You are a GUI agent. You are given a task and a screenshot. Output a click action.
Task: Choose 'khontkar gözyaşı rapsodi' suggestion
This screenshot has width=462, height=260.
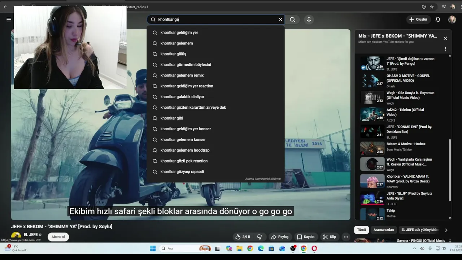pos(215,172)
